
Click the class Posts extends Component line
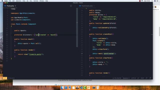click(23, 24)
